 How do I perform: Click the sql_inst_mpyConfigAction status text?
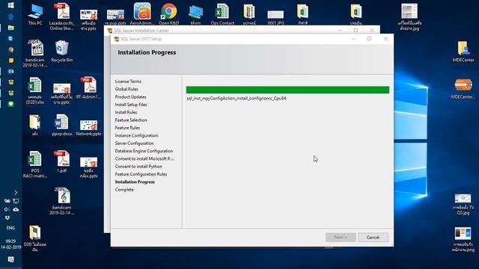pyautogui.click(x=237, y=98)
